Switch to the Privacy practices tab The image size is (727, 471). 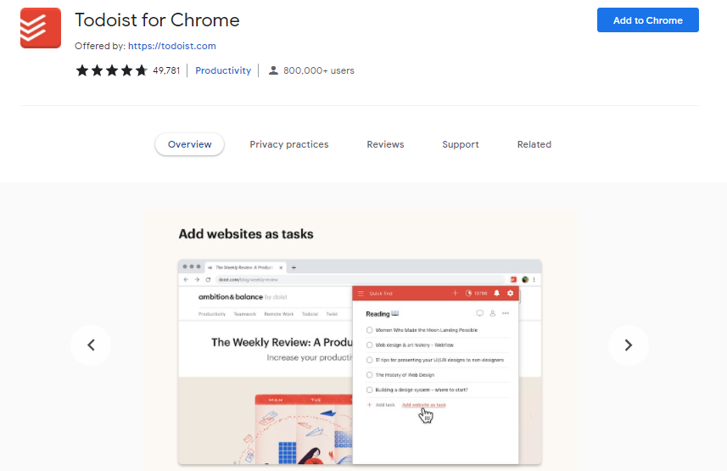click(x=288, y=144)
